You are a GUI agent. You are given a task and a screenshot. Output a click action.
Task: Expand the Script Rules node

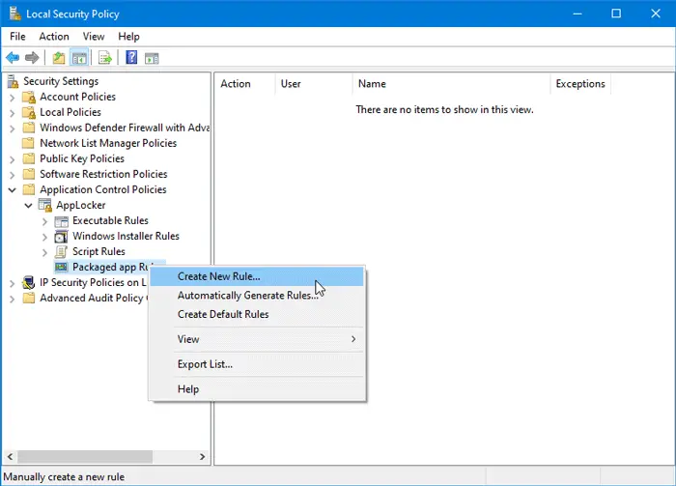[45, 251]
